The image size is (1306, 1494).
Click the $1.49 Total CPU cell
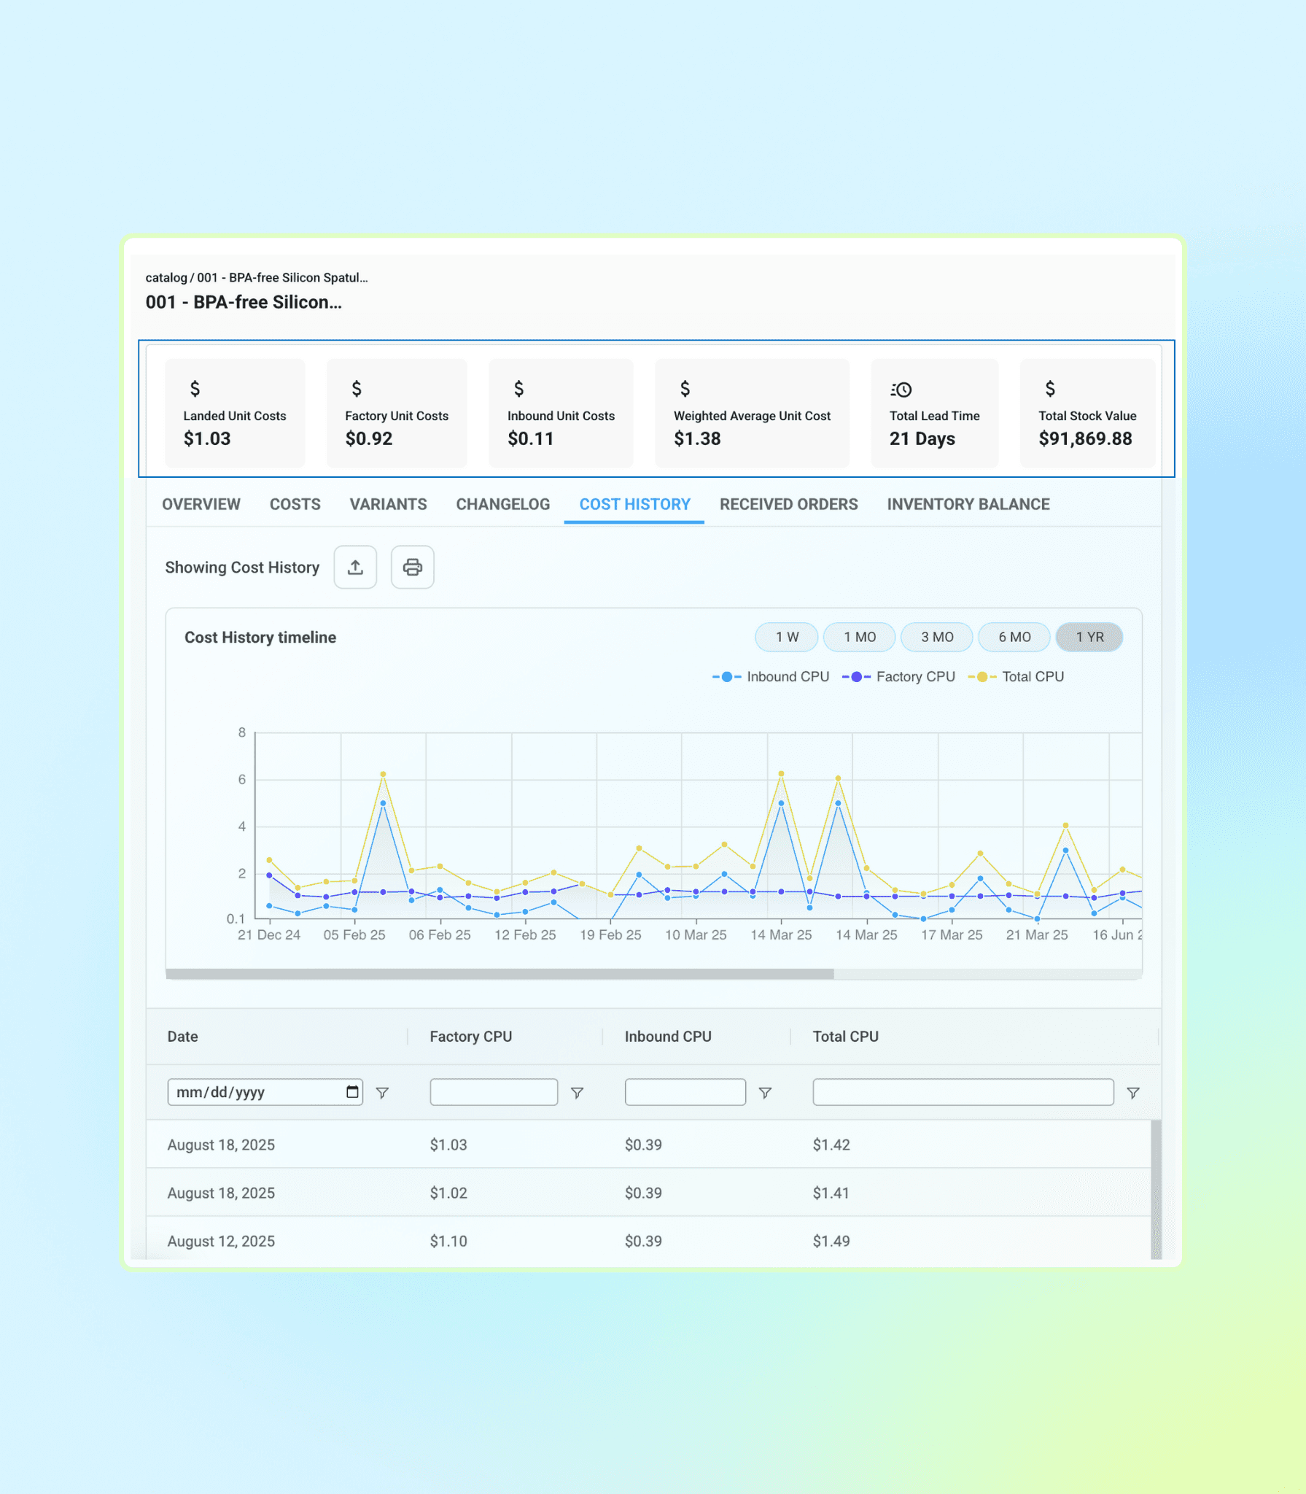click(831, 1241)
